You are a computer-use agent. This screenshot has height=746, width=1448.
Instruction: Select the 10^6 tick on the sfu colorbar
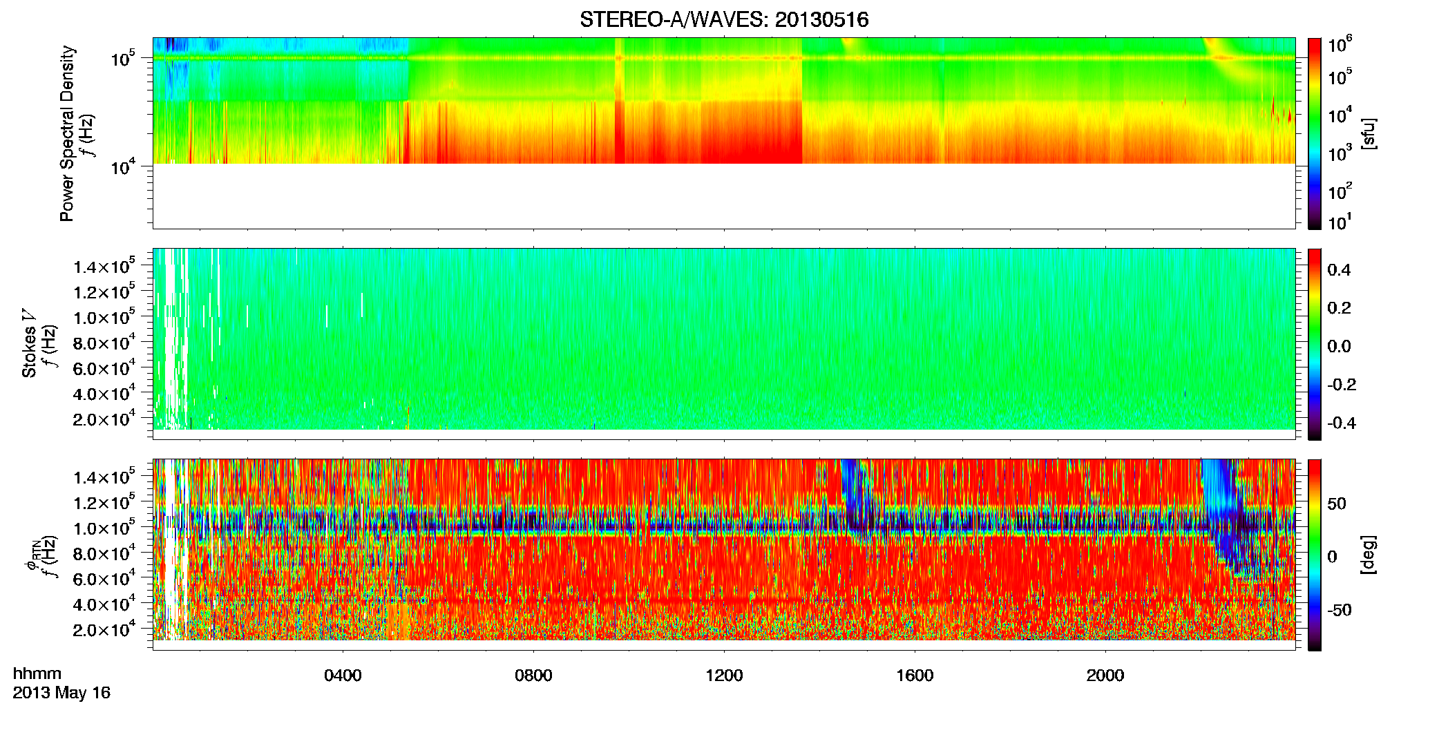tap(1340, 44)
